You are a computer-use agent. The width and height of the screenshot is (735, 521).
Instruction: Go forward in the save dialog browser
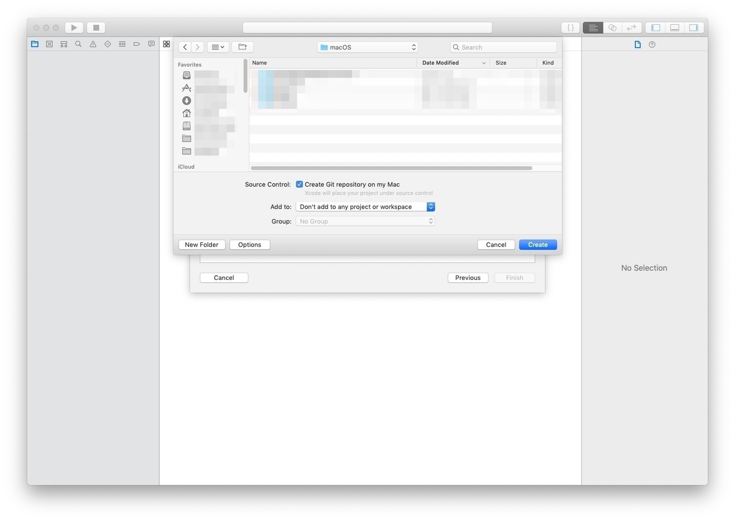click(198, 47)
